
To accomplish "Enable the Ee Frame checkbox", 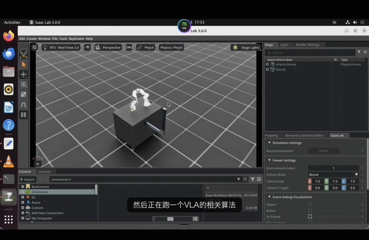I will coord(310,216).
